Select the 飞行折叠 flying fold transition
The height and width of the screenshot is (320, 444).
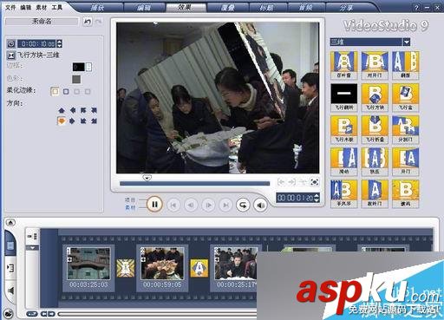[x=375, y=129]
